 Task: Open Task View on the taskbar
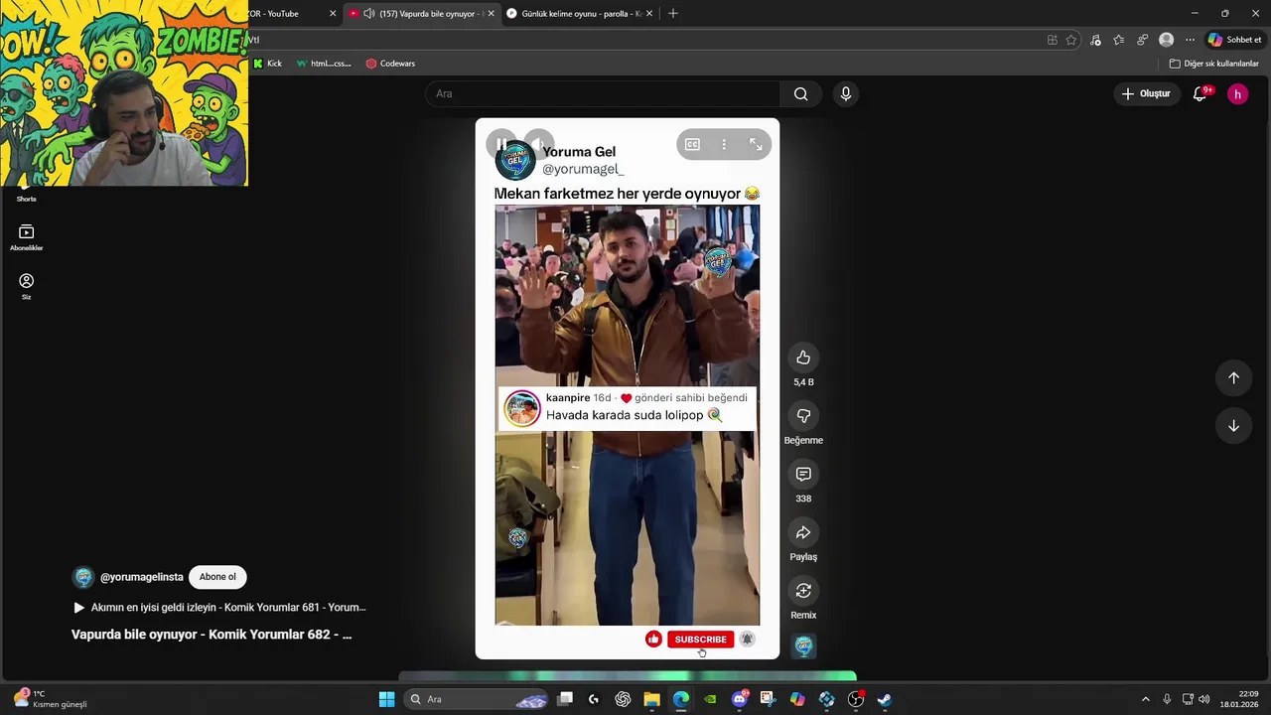coord(565,699)
